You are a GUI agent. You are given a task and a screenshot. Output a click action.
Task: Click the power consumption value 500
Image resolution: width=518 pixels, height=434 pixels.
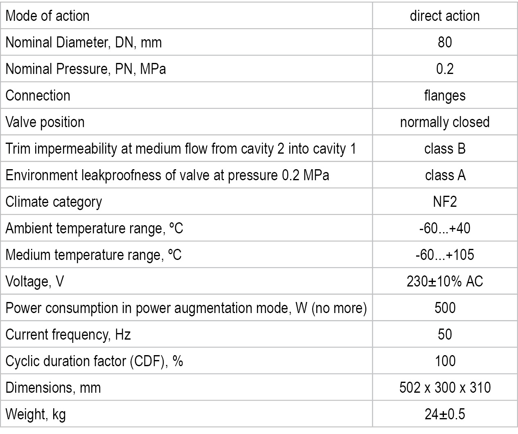445,308
